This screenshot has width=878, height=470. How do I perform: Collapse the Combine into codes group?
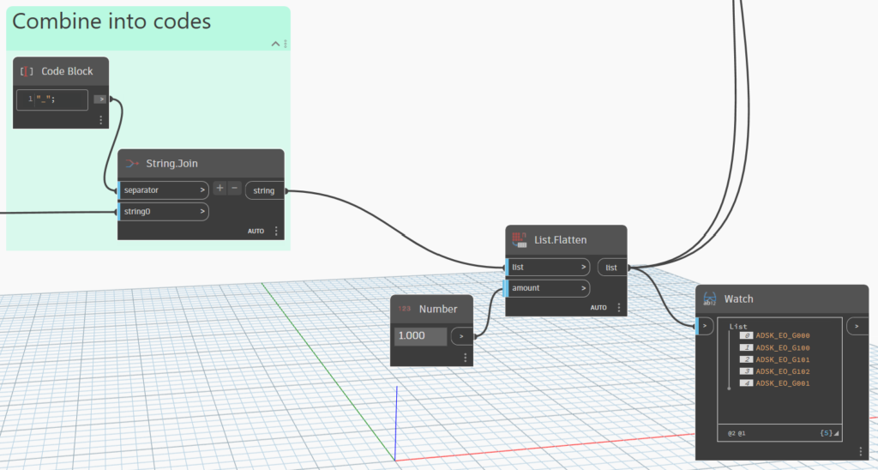(275, 44)
